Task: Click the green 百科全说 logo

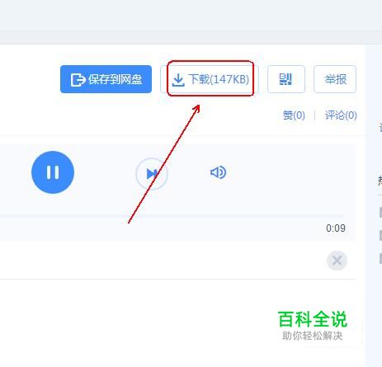Action: click(313, 319)
